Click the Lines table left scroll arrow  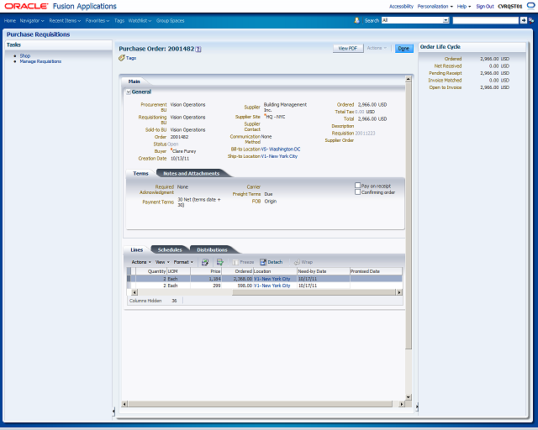[x=134, y=292]
